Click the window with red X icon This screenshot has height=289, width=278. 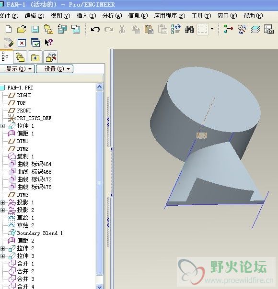pos(22,43)
